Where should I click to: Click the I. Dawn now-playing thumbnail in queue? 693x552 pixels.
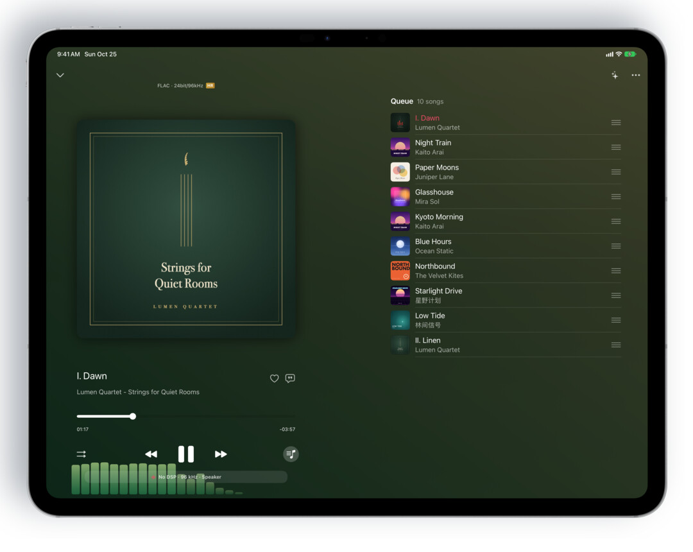pos(400,123)
